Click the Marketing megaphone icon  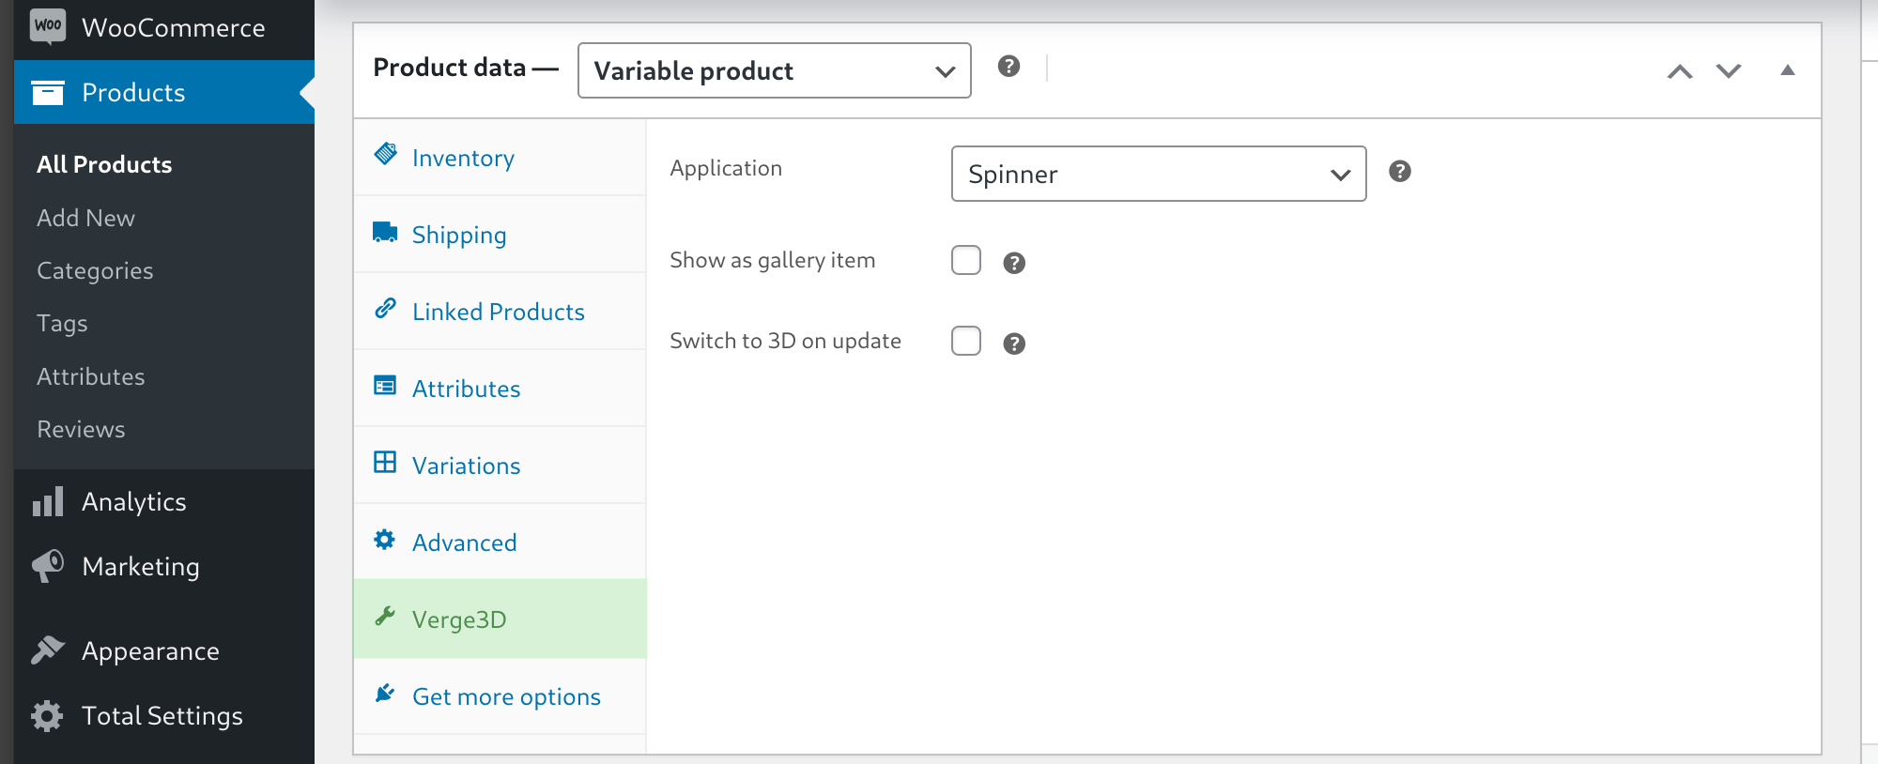pos(48,566)
